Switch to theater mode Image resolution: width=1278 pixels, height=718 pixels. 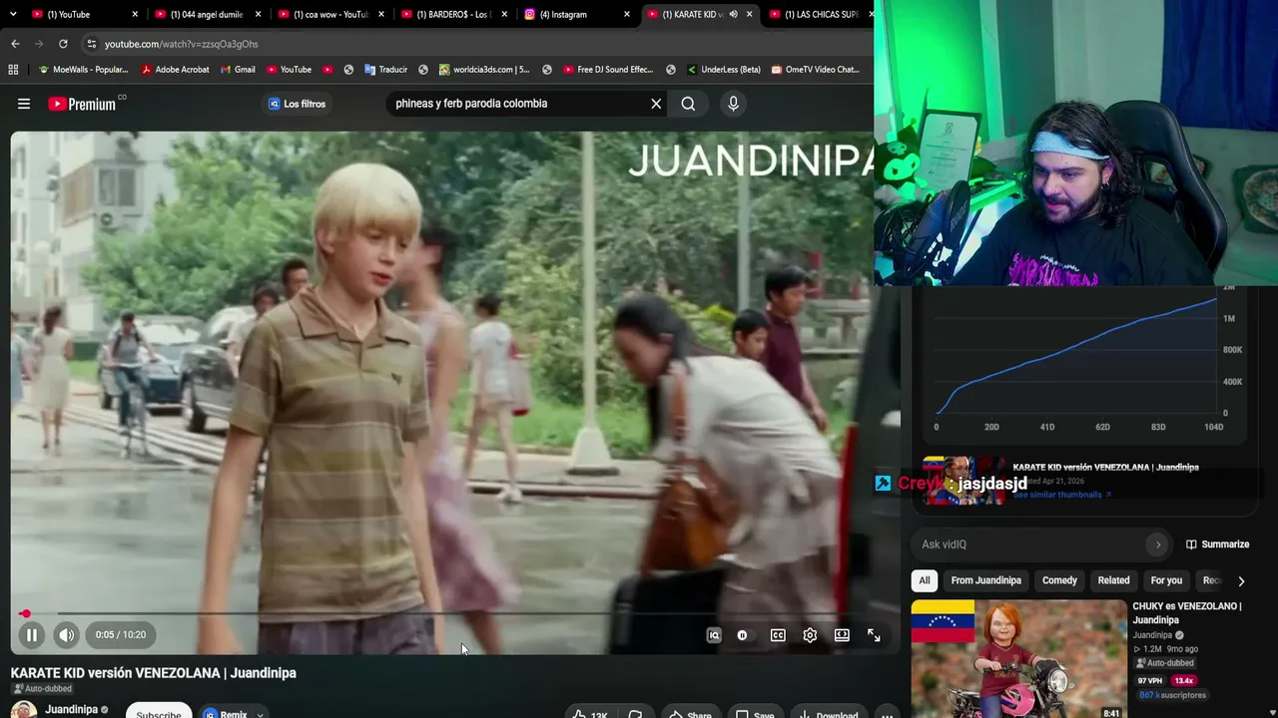point(842,635)
